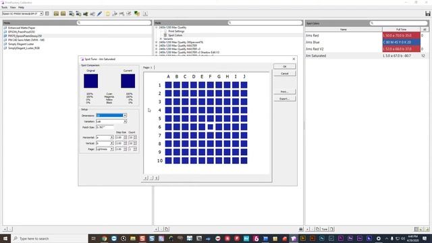Viewport: 432px width, 243px height.
Task: Click the Windows Start button
Action: tap(5, 238)
